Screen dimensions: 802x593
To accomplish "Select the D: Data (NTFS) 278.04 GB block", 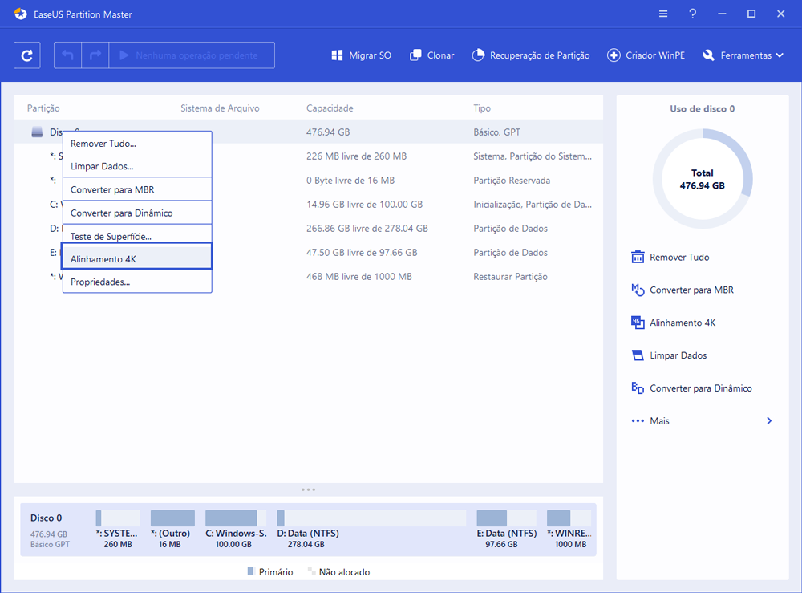I will click(x=371, y=530).
